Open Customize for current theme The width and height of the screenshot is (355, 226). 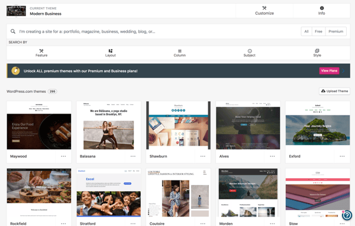click(x=264, y=11)
